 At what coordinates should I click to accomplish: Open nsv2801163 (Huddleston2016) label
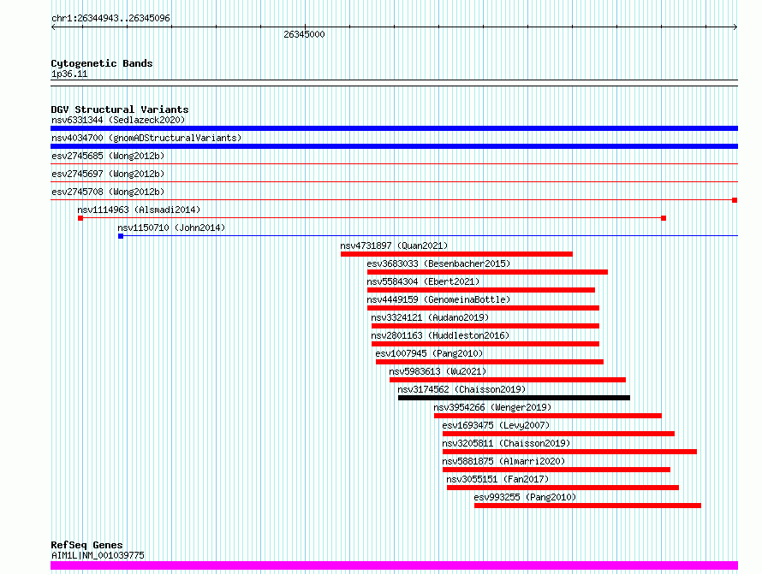pos(440,335)
